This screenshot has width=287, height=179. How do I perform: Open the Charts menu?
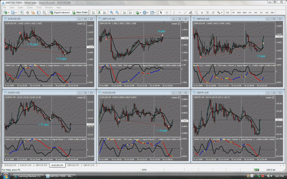pyautogui.click(x=29, y=7)
